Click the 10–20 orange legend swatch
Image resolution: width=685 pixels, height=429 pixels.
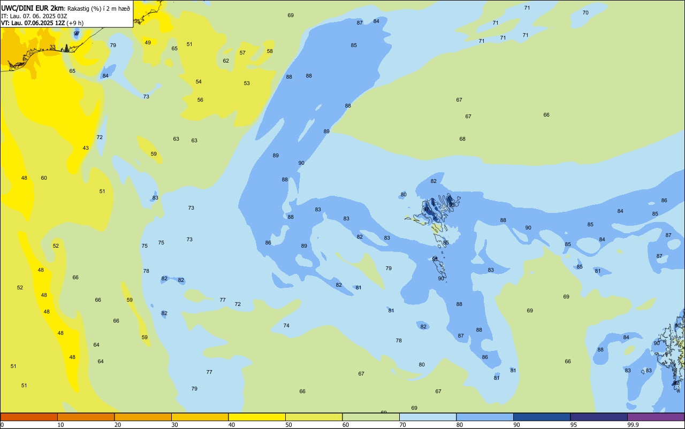[86, 417]
